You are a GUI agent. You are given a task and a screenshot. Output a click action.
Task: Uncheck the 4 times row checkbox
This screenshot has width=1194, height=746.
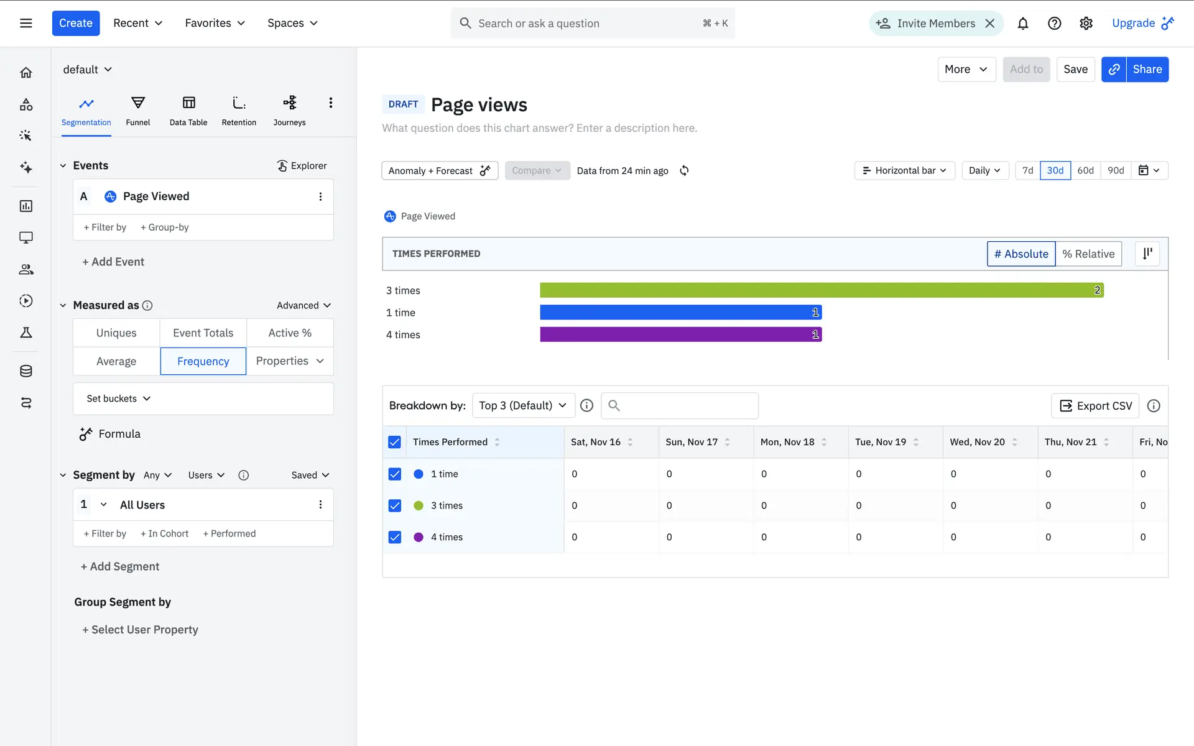pos(394,537)
